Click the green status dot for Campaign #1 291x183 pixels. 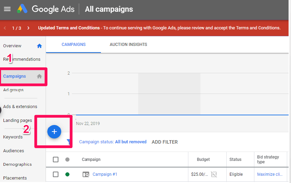(x=67, y=174)
